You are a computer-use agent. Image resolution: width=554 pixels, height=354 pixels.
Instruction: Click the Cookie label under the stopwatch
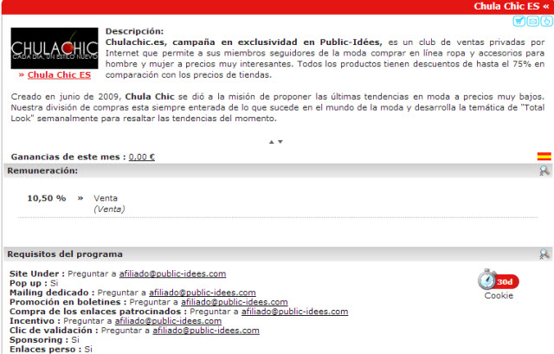[499, 296]
